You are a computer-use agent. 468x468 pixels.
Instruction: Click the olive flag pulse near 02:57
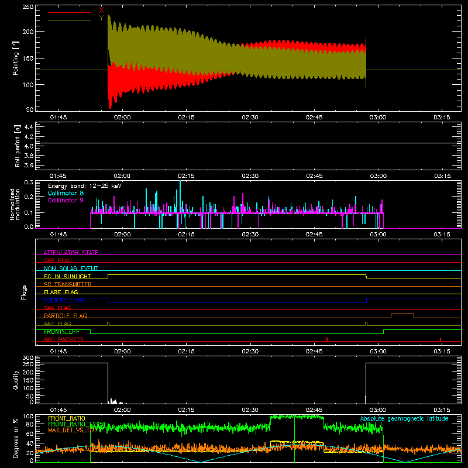[366, 324]
